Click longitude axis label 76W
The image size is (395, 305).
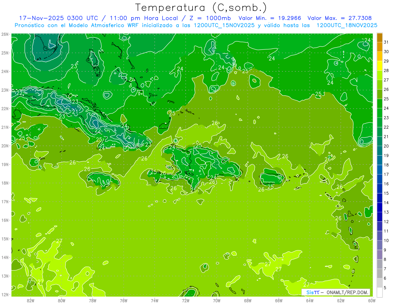click(x=123, y=300)
